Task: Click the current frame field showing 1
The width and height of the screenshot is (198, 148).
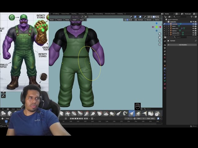Action: (129, 118)
